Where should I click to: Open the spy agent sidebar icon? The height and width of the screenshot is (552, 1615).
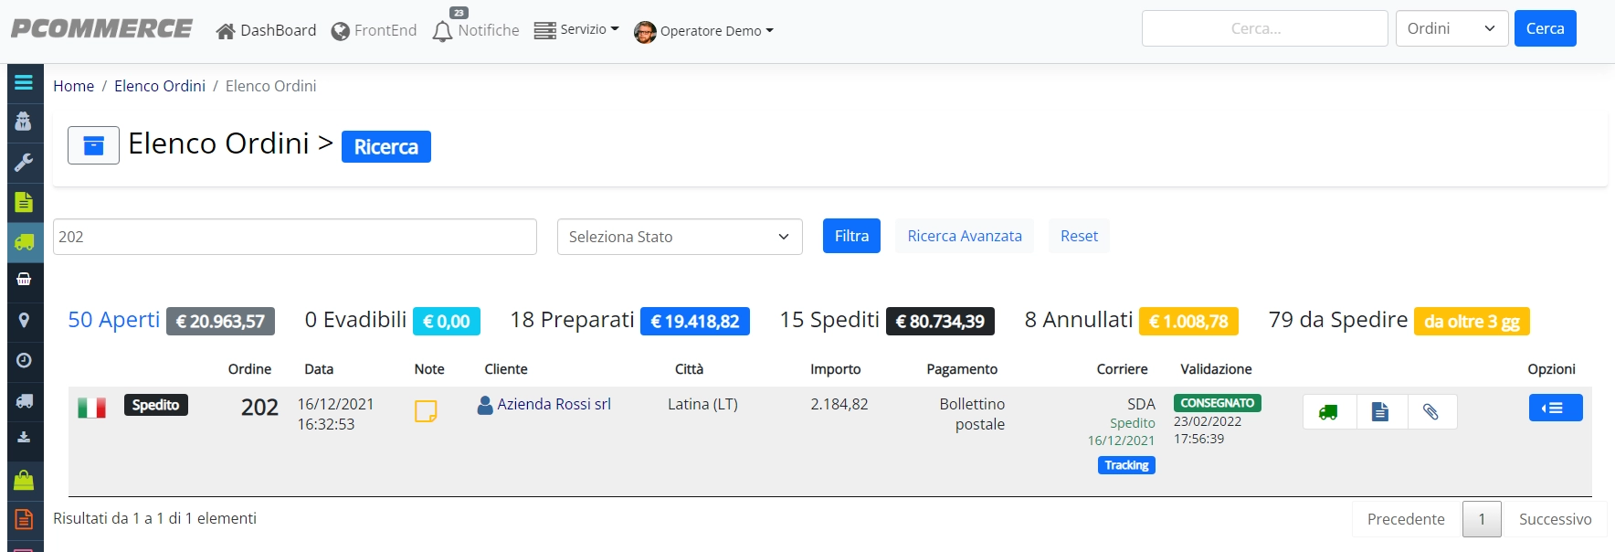pyautogui.click(x=24, y=122)
